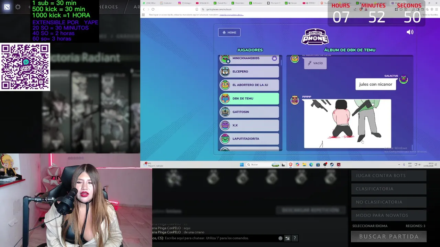Open the Windows Start menu

(x=242, y=165)
